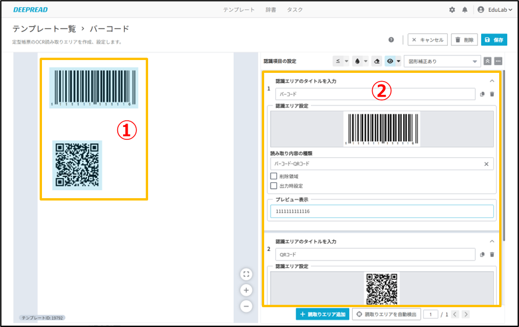
Task: Open dropdown arrow beside the eye icon
Action: tap(398, 61)
